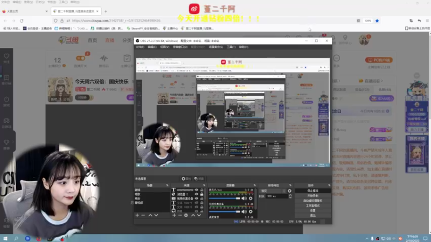The image size is (431, 242).
Task: Open Douyu sidebar 排行榜 icon
Action: pyautogui.click(x=6, y=77)
